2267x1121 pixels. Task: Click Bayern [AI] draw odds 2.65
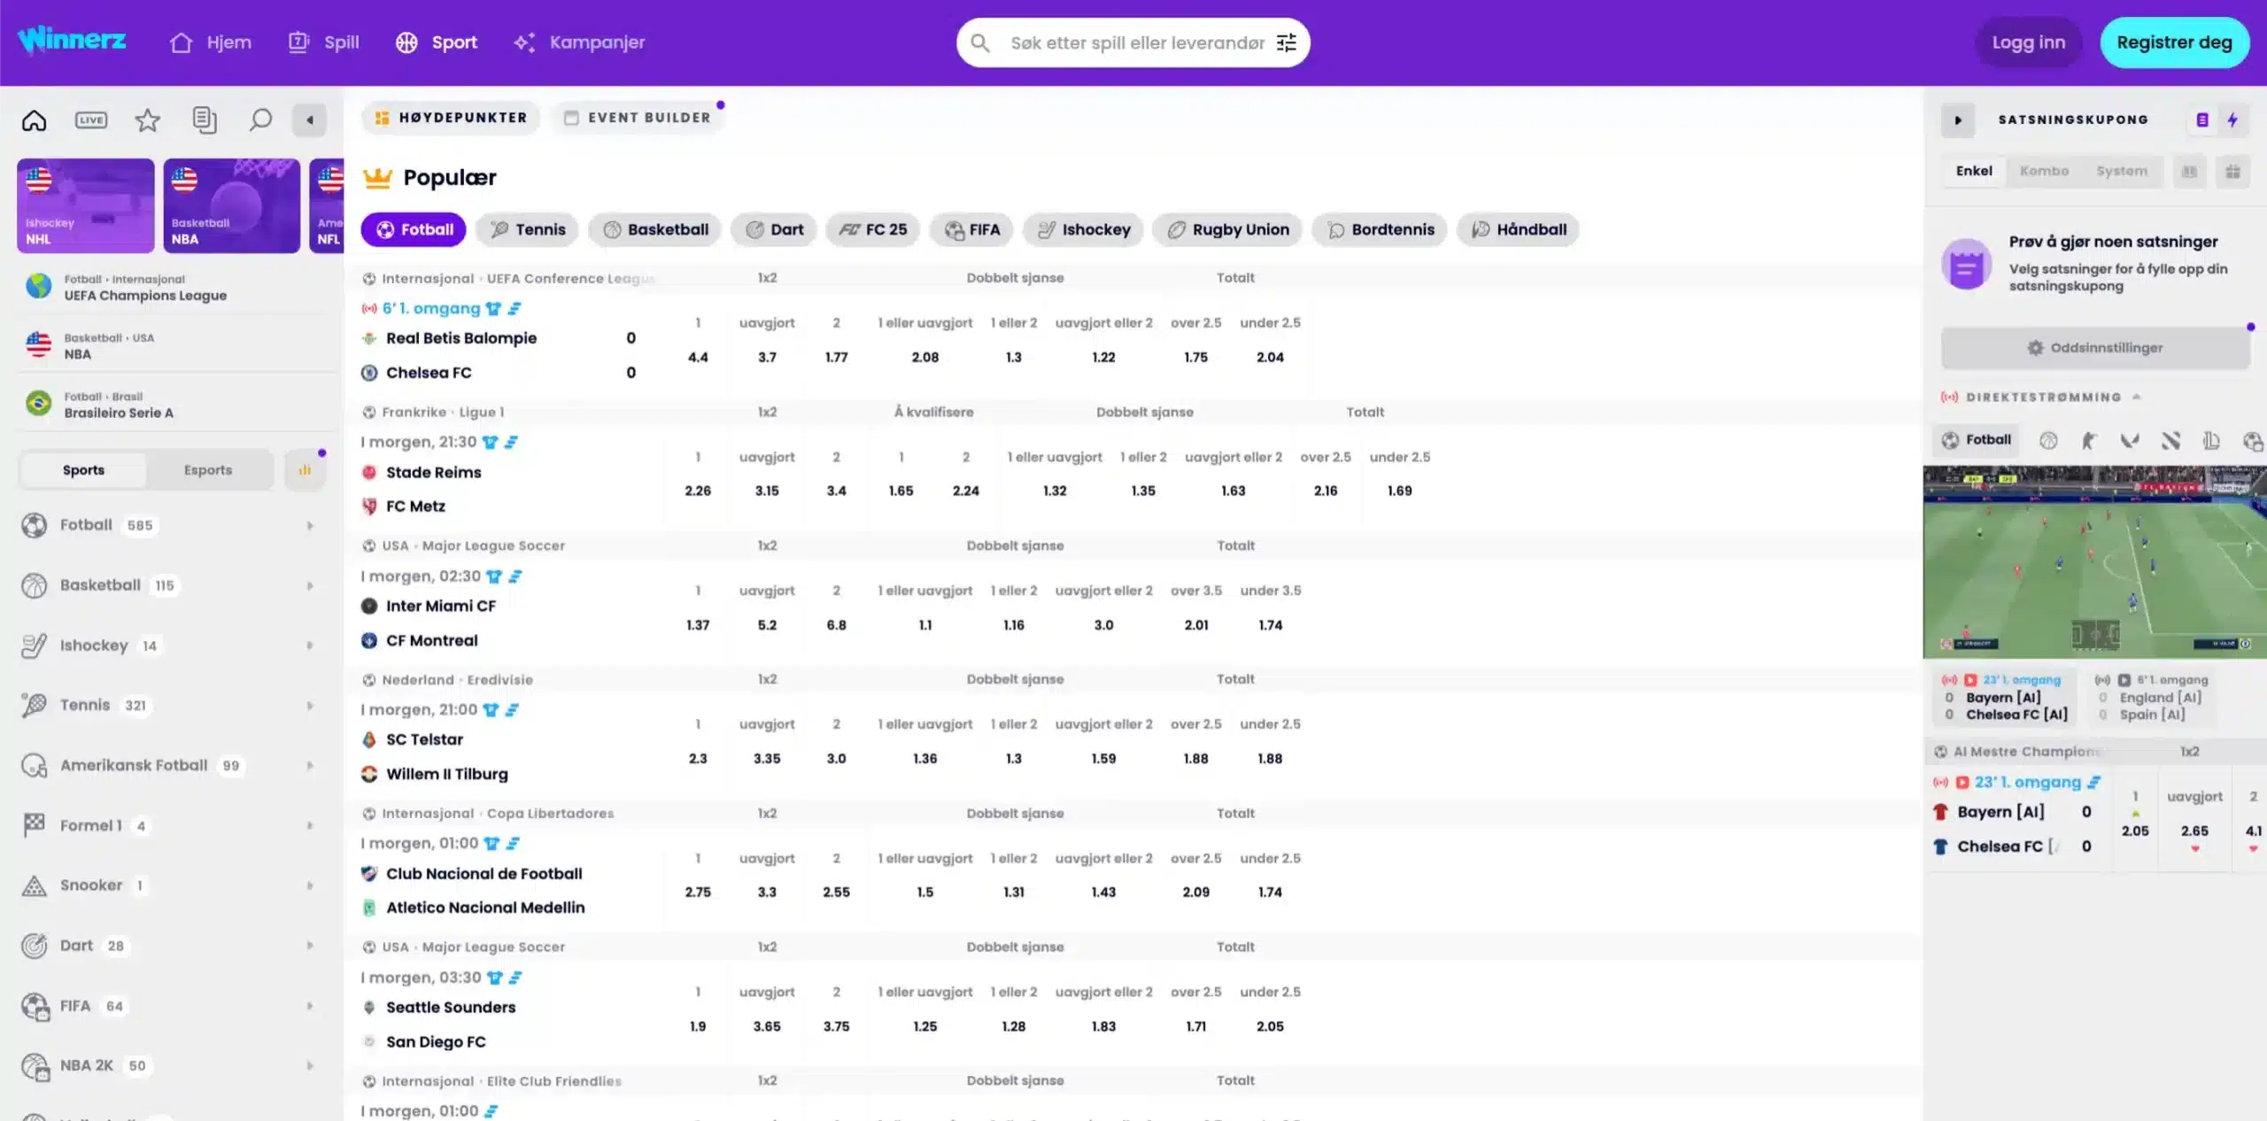(2193, 831)
